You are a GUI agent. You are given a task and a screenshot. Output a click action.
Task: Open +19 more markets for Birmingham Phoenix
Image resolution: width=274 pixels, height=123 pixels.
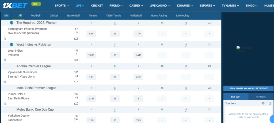tap(76, 38)
